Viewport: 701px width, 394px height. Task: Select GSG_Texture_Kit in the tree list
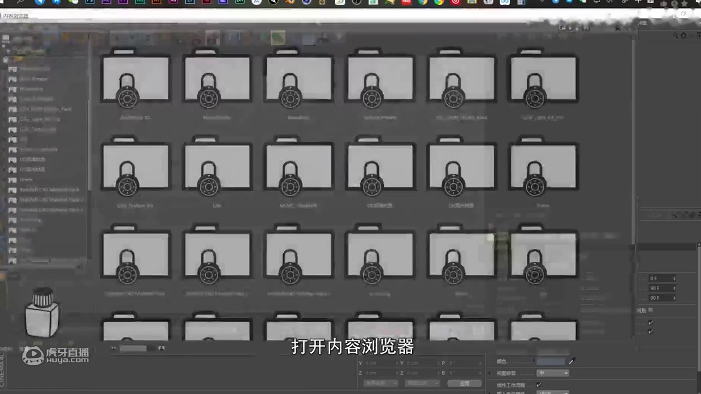click(x=38, y=129)
